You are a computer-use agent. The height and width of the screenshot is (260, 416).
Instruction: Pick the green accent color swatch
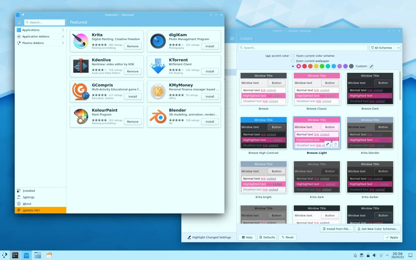click(x=322, y=66)
